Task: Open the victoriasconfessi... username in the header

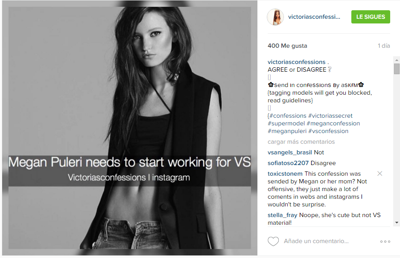Action: 314,17
